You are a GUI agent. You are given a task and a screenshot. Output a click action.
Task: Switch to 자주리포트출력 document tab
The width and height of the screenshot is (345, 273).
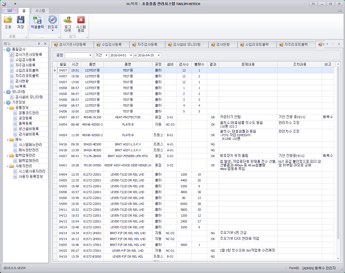click(296, 45)
